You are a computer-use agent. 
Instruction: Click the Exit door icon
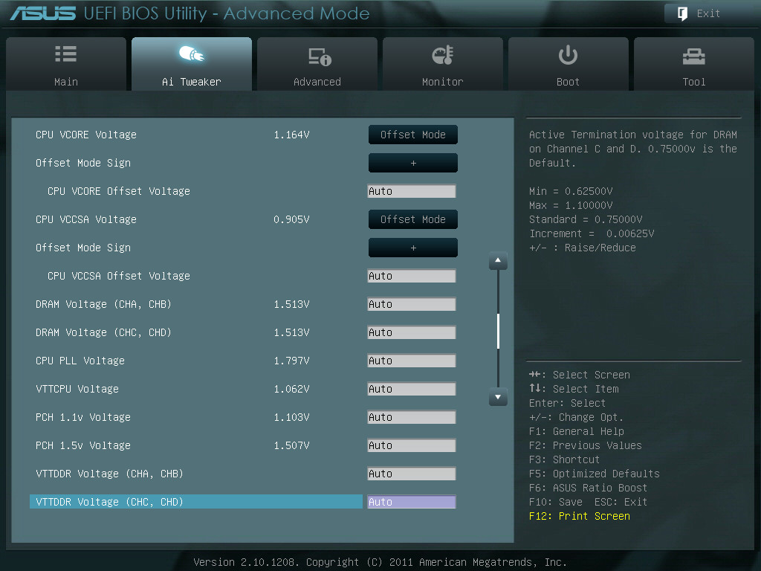[x=682, y=13]
